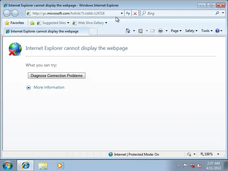Open Suggested Sites link

[x=53, y=23]
